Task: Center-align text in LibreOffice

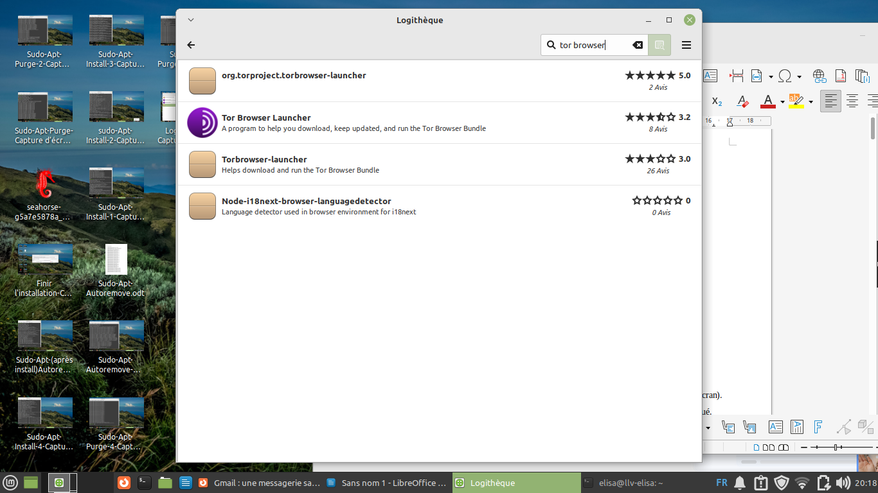Action: click(x=852, y=101)
